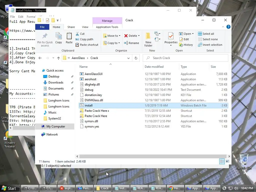
Task: Select the debug text document
Action: coord(89,90)
